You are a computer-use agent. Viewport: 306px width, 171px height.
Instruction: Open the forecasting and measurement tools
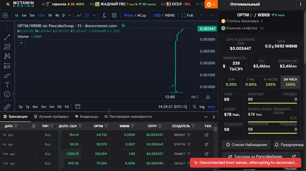click(x=7, y=66)
